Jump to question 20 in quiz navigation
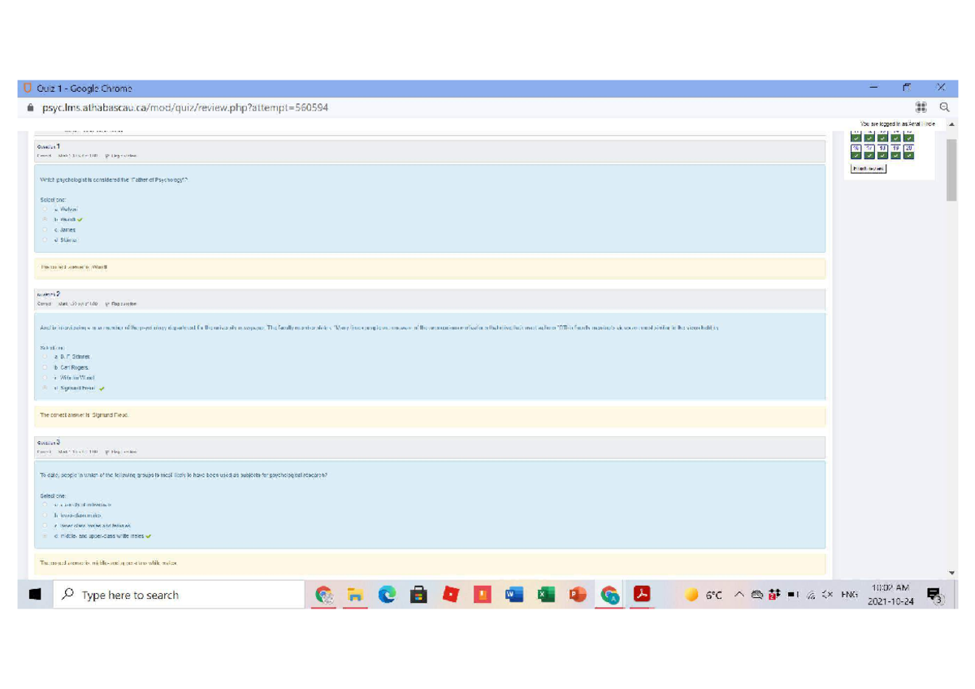The image size is (975, 689). [x=908, y=152]
